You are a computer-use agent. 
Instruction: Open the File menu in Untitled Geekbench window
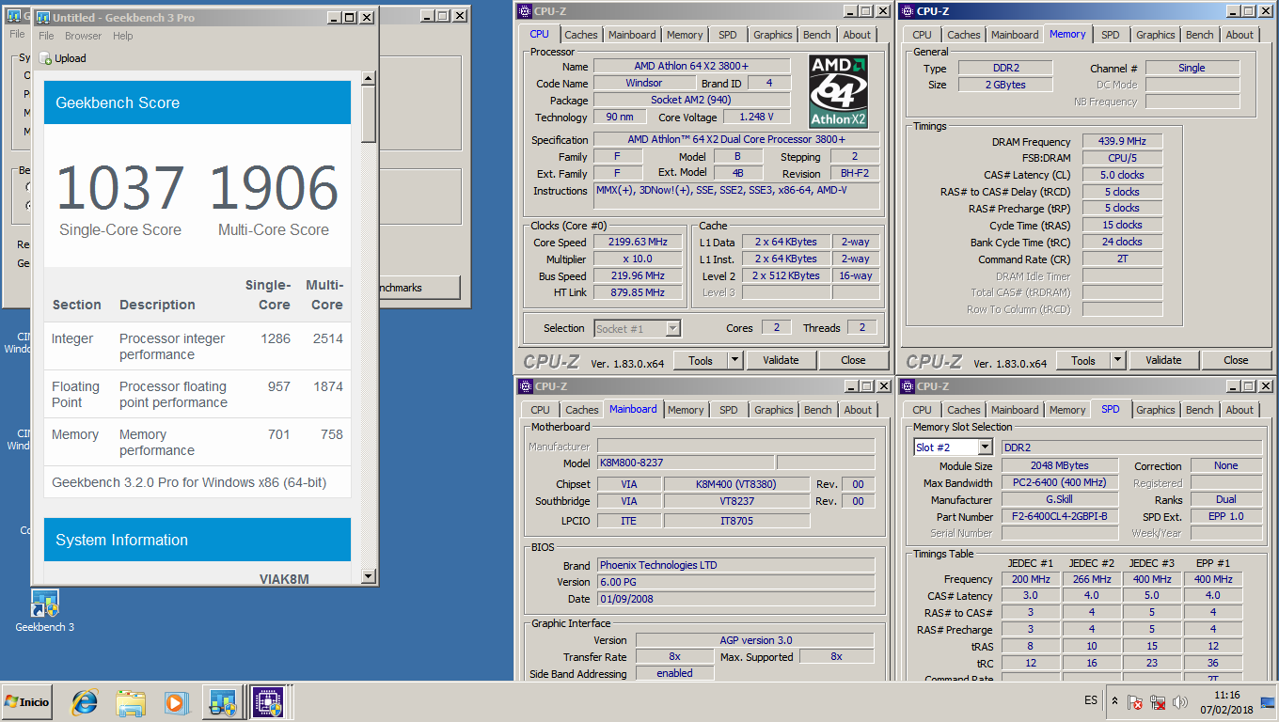click(46, 36)
